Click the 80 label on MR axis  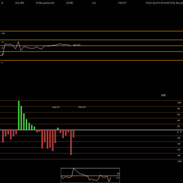tap(179, 109)
